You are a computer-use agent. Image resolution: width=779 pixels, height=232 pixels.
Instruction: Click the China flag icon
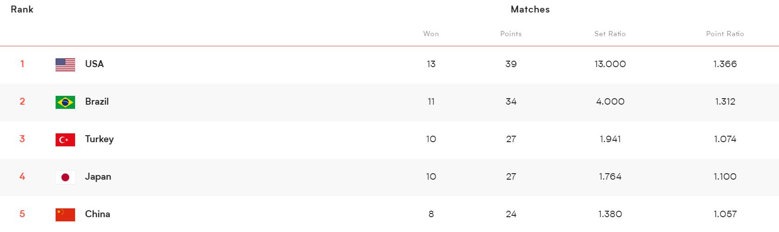(65, 214)
